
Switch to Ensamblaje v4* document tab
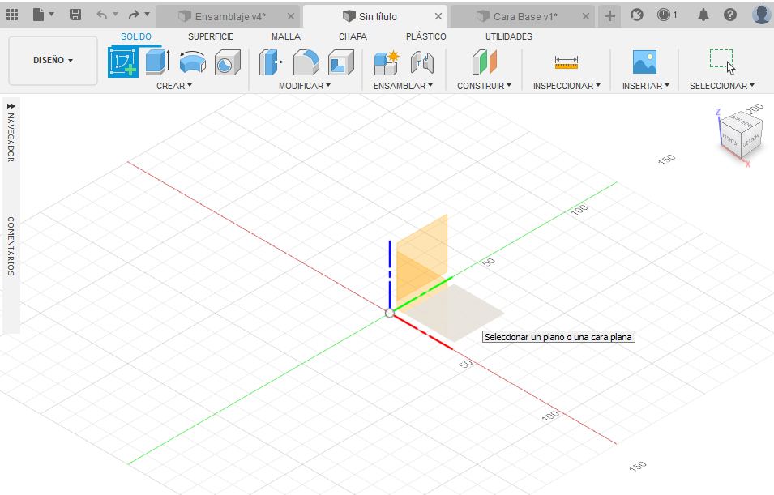[228, 17]
